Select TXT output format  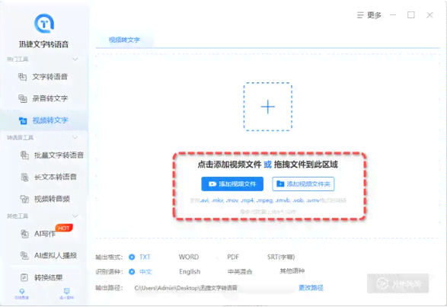[139, 257]
